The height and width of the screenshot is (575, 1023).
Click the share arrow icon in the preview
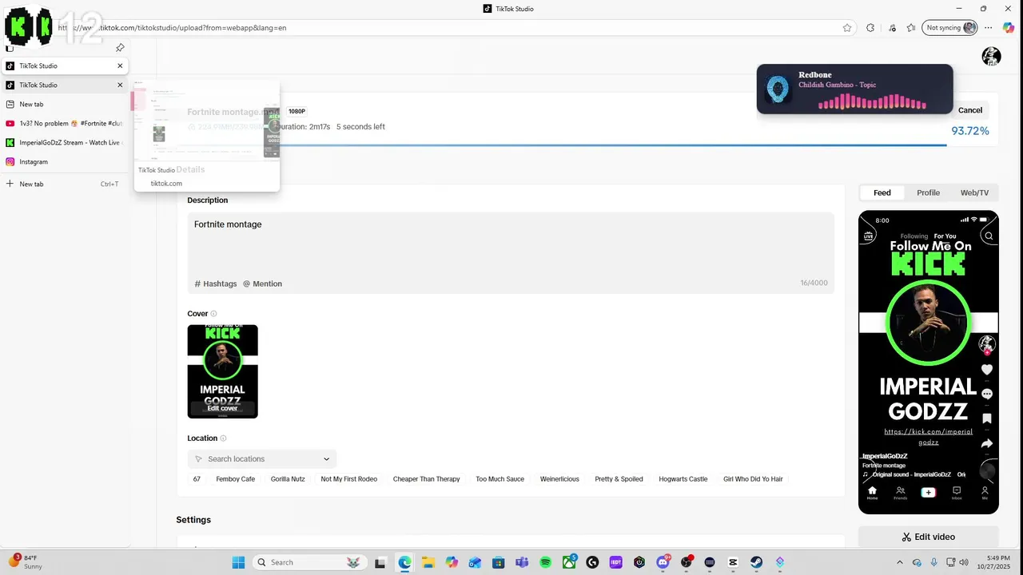point(987,443)
